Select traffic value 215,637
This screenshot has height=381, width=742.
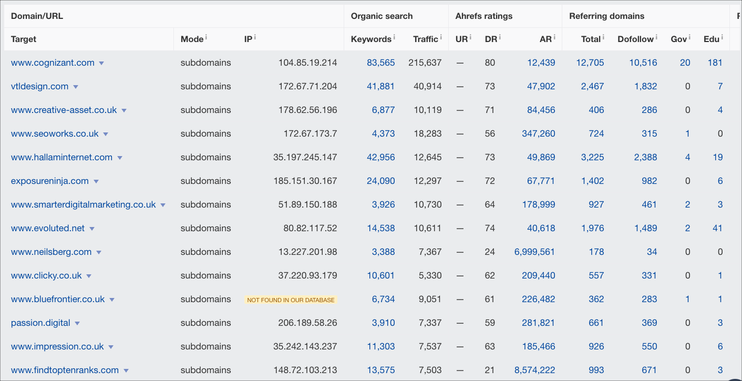point(425,63)
